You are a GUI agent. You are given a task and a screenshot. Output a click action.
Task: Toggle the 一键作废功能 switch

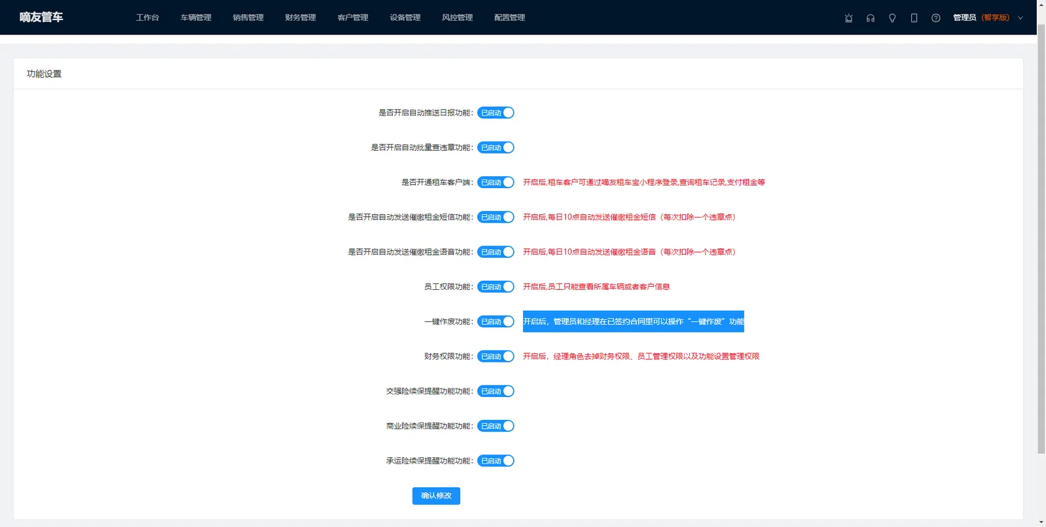[x=496, y=321]
